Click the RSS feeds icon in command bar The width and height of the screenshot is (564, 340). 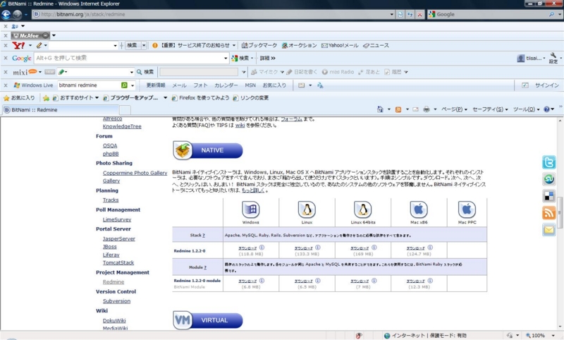398,109
